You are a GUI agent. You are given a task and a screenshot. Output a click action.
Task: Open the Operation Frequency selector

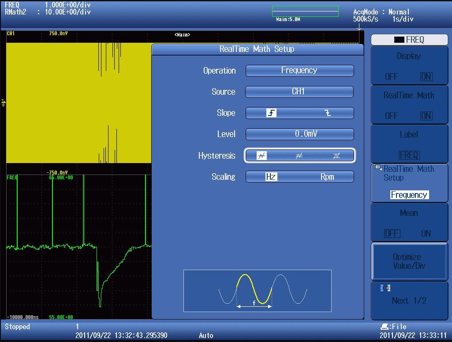pyautogui.click(x=299, y=71)
